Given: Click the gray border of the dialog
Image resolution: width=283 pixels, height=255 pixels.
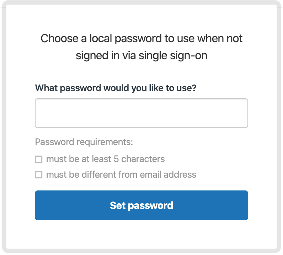Looking at the screenshot, I should point(4,126).
